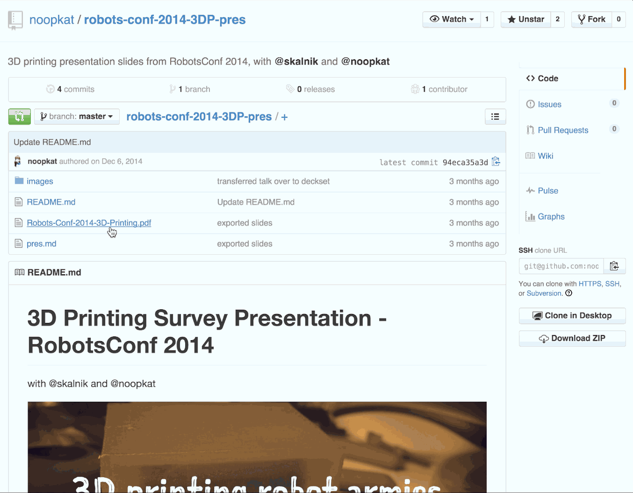Fork this repository
The image size is (633, 493).
pyautogui.click(x=591, y=19)
